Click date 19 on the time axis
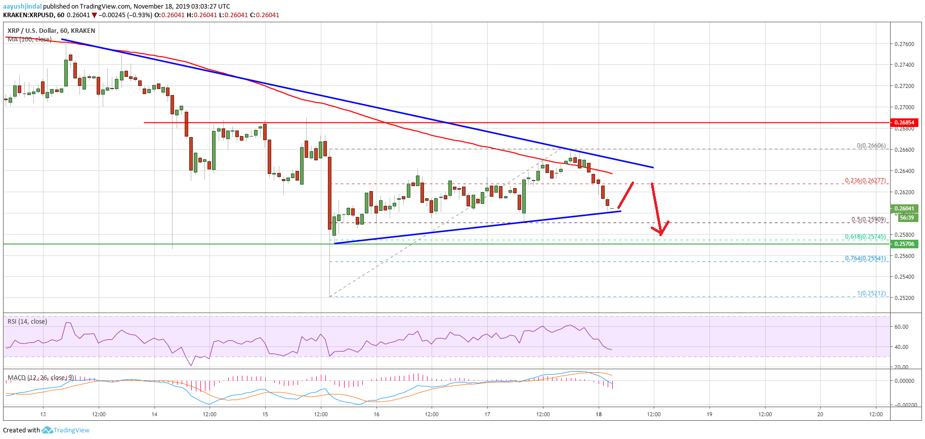 (709, 414)
